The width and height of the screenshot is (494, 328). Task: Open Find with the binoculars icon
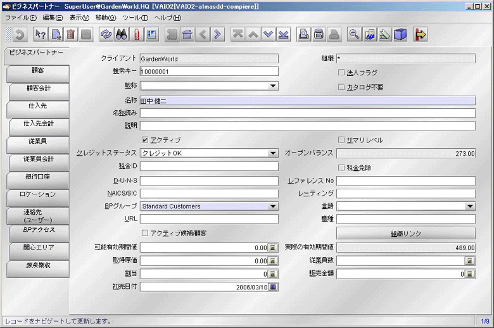[x=122, y=34]
